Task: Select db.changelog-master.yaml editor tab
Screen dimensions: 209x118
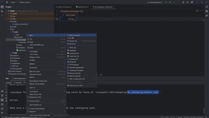Action: click(104, 7)
